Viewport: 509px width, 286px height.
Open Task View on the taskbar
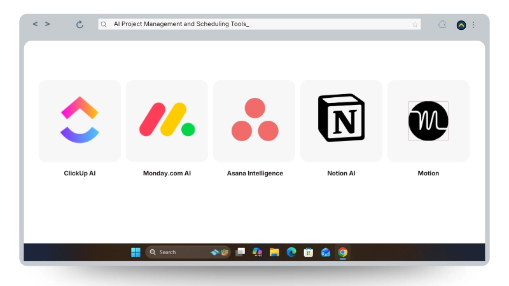[241, 252]
